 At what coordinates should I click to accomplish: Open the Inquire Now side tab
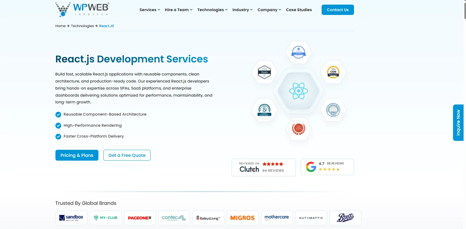(x=458, y=123)
